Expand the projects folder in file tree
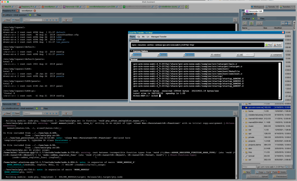Viewport: 297px width, 181px height. (244, 141)
